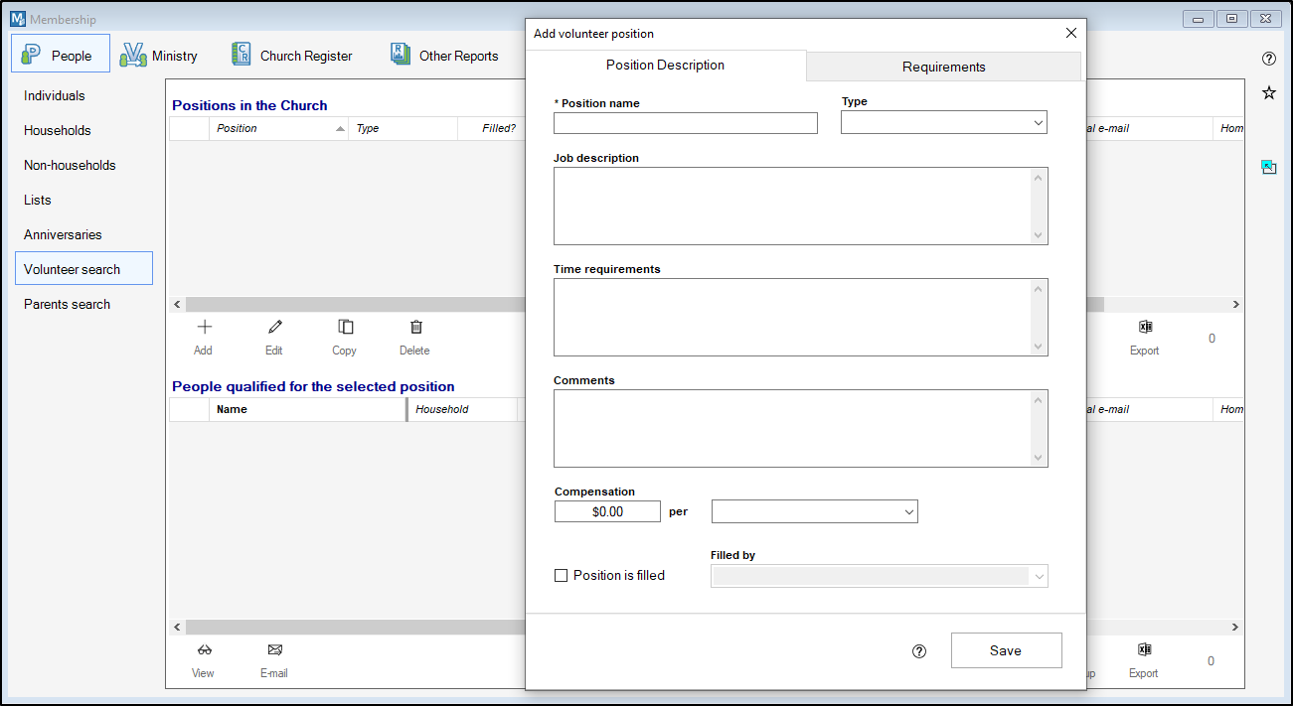Click the Position name text field
This screenshot has width=1293, height=706.
pos(685,123)
